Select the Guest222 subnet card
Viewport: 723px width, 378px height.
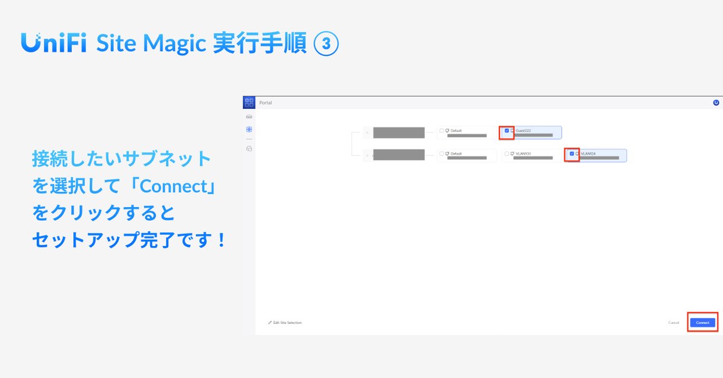coord(533,132)
